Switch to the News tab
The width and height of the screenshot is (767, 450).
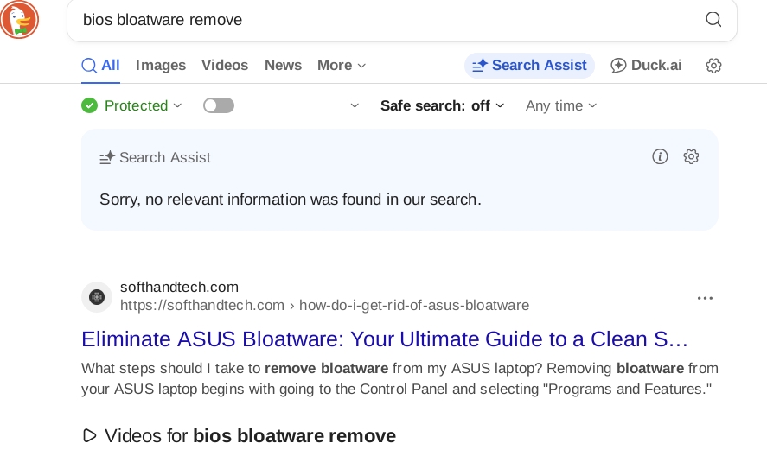(283, 66)
